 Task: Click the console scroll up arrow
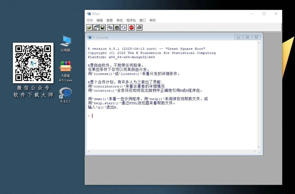pos(259,43)
